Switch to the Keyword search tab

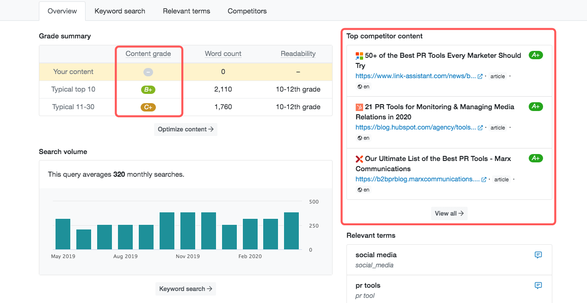(120, 11)
